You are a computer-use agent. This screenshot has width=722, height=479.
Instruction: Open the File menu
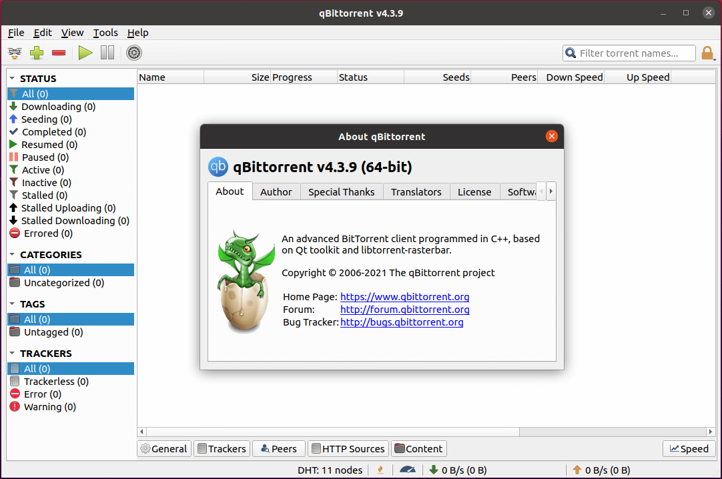pos(16,33)
